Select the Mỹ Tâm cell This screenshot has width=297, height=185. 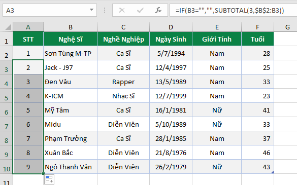point(70,110)
